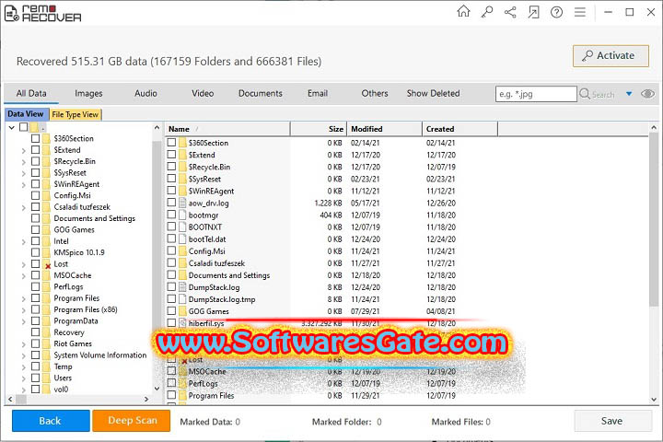Click the Share icon in title bar

(x=510, y=12)
